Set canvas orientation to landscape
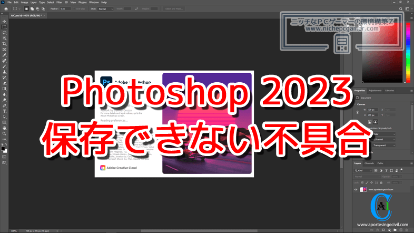 tap(375, 122)
